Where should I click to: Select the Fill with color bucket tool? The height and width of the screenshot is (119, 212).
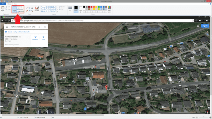pos(29,8)
